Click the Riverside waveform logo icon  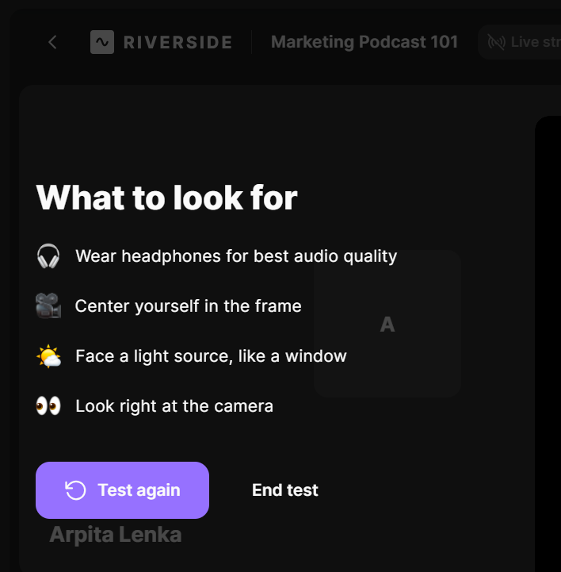tap(102, 42)
